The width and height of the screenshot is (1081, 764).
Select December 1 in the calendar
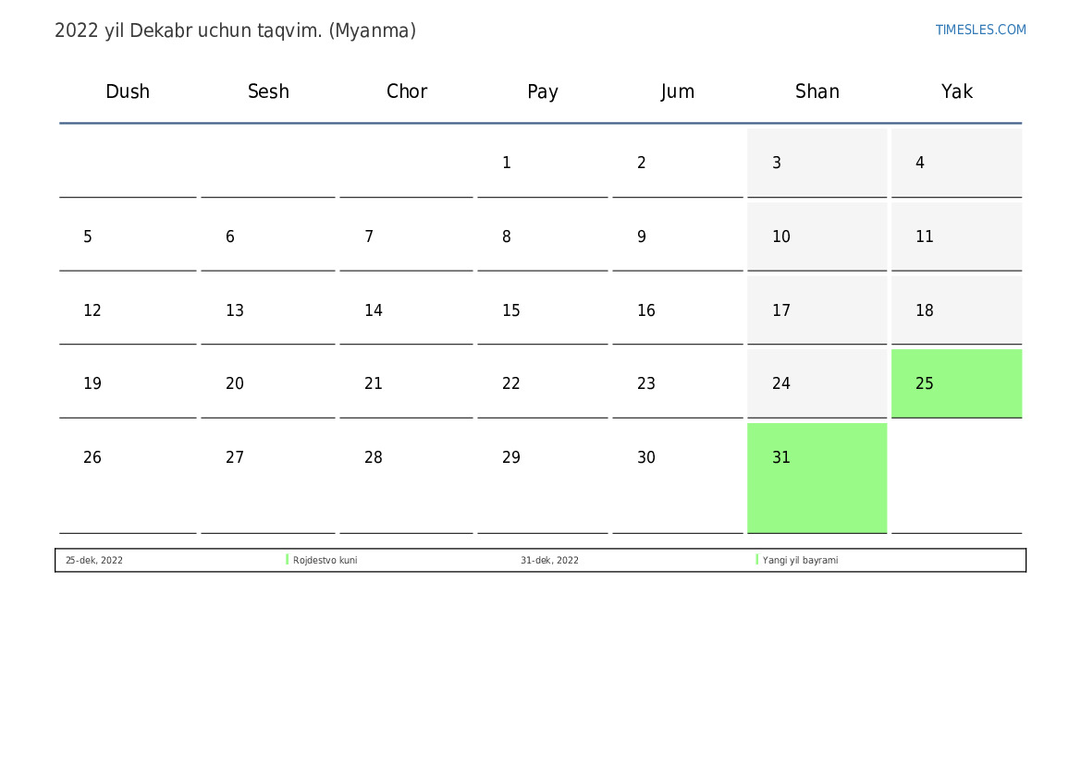tap(507, 164)
